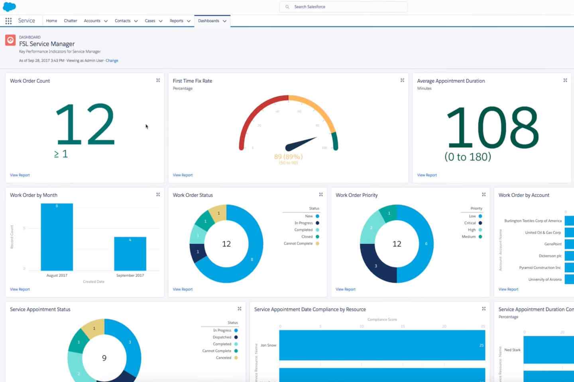Open the Dashboards tab dropdown arrow
Viewport: 574px width, 382px height.
coord(224,21)
